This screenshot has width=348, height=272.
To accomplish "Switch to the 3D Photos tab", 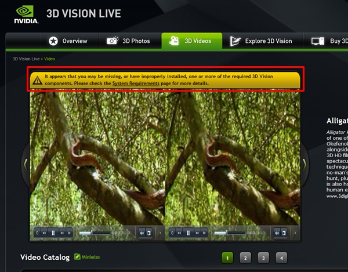I will pyautogui.click(x=129, y=41).
